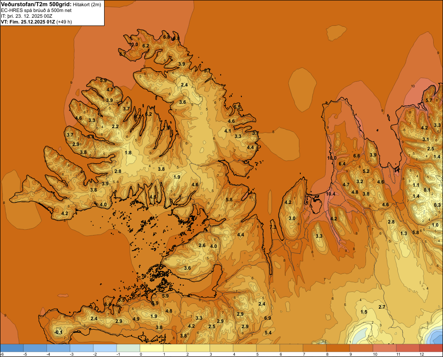Image resolution: width=443 pixels, height=357 pixels.
Task: Click the 'Veðurstofan/T2m 500grid:' title text
Action: (36, 4)
